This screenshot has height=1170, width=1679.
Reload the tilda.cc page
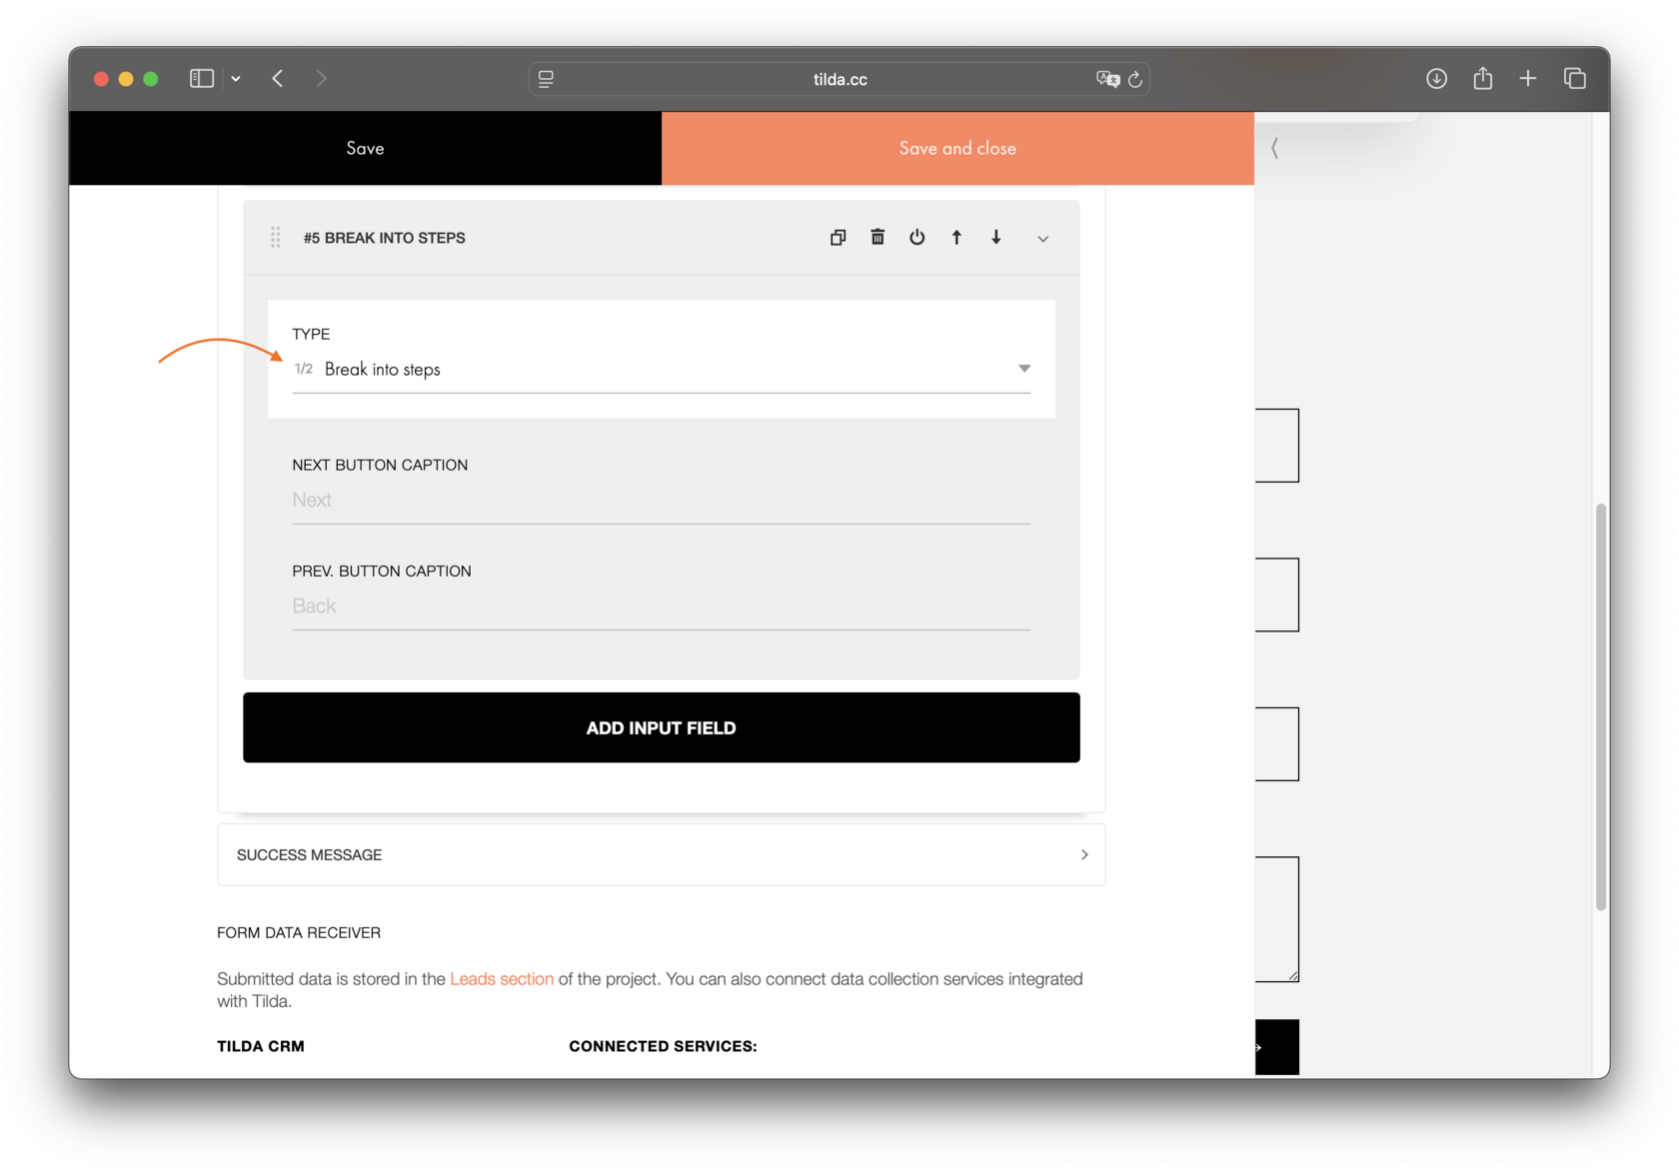(x=1136, y=79)
